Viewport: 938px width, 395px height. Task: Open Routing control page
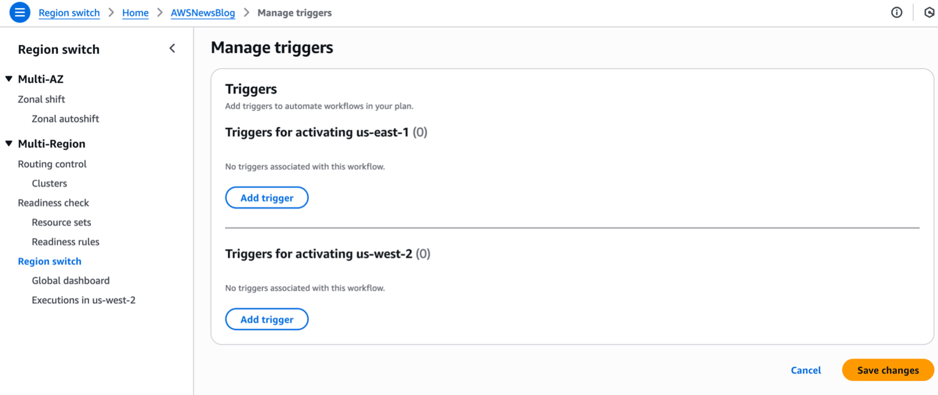coord(52,164)
